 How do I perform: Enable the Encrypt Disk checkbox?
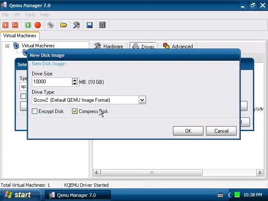coord(34,111)
